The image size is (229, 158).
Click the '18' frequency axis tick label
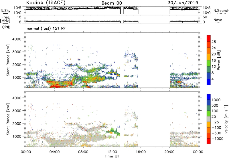(19, 17)
